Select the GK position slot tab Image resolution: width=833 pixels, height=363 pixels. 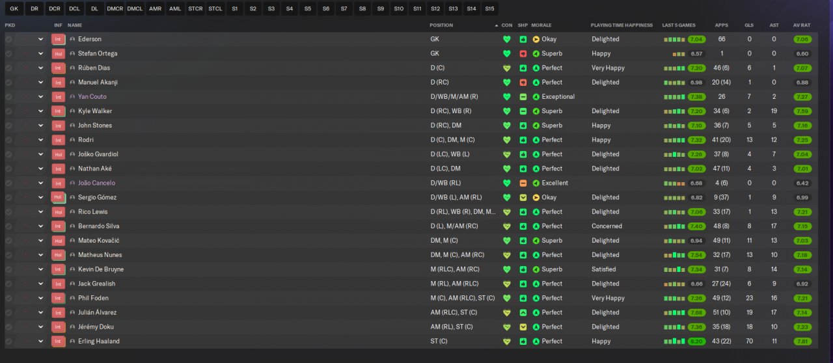coord(14,9)
